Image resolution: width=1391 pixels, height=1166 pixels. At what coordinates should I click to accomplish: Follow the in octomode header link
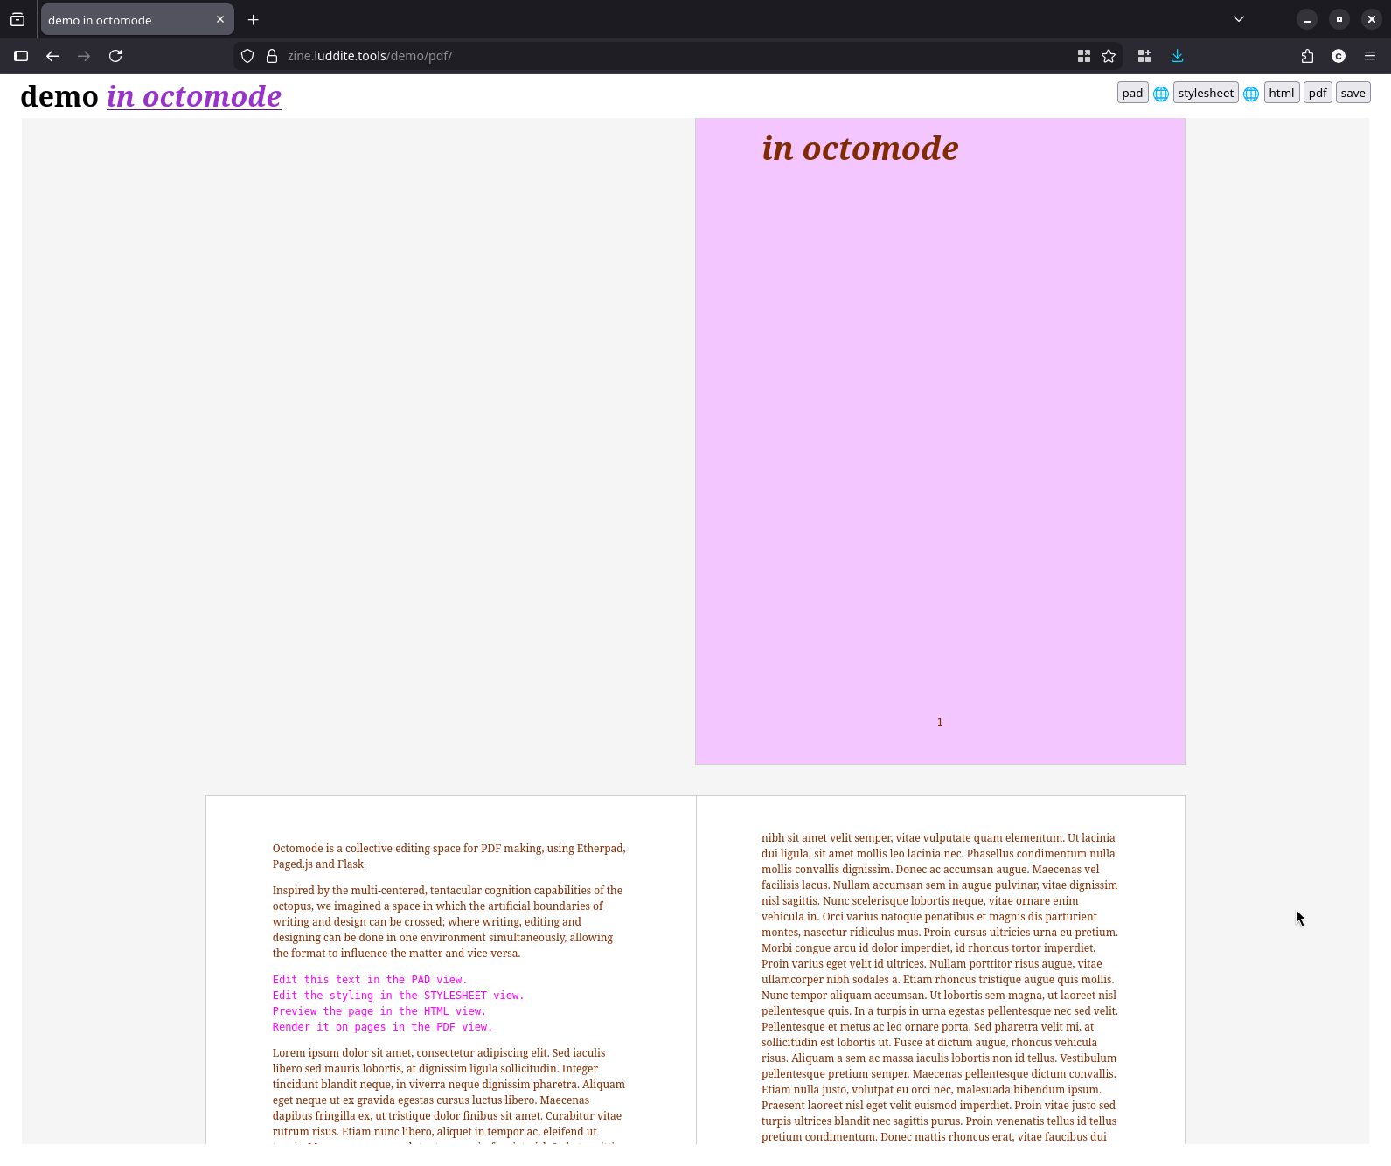(x=194, y=96)
